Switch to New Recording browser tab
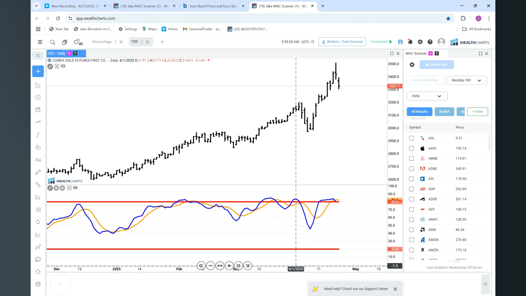Image resolution: width=526 pixels, height=296 pixels. [75, 6]
